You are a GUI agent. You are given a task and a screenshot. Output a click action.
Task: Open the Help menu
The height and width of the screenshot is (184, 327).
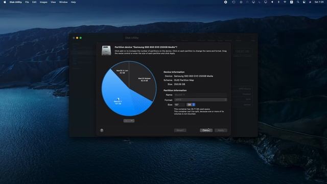(73, 2)
